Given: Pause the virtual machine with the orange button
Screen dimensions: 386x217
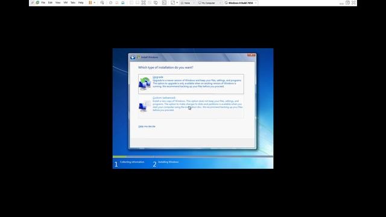Looking at the screenshot, I should point(90,2).
